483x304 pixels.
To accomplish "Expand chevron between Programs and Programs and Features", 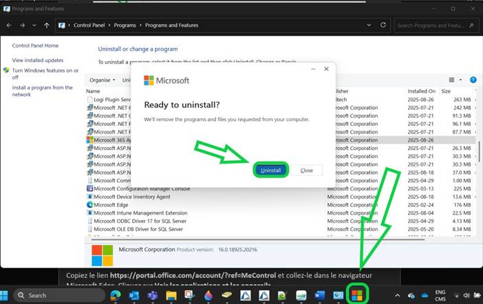I will (140, 25).
